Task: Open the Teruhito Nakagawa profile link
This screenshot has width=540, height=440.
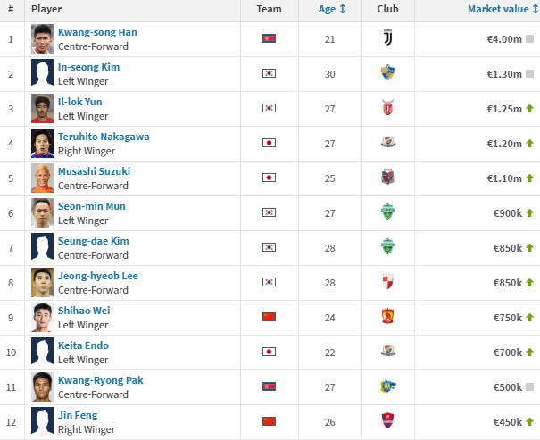Action: [104, 137]
